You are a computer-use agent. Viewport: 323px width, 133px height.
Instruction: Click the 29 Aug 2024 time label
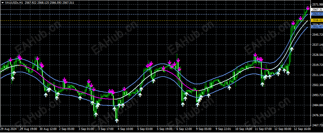pos(8,129)
